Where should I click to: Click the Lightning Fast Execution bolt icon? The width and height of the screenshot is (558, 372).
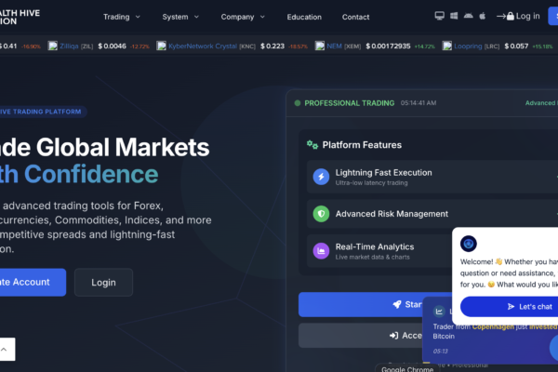(321, 177)
